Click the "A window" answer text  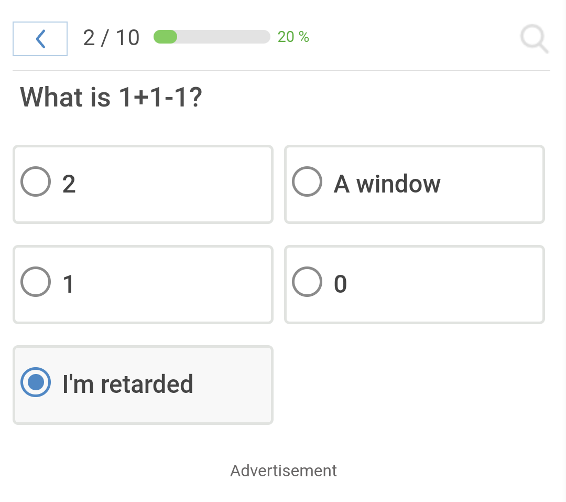[387, 184]
